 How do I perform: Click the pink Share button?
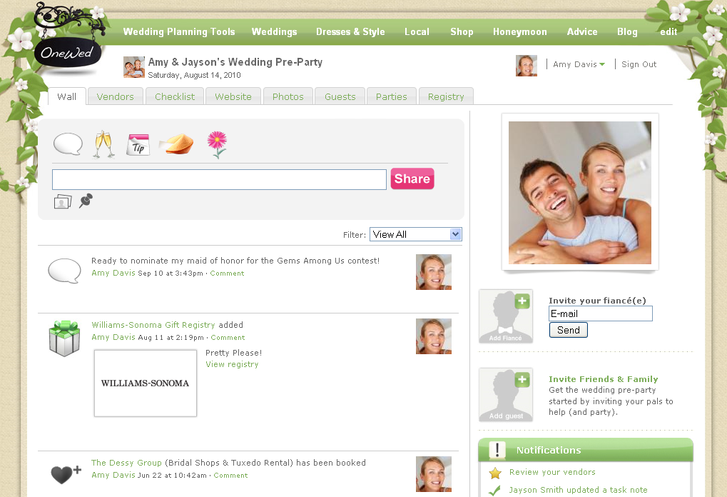point(412,179)
